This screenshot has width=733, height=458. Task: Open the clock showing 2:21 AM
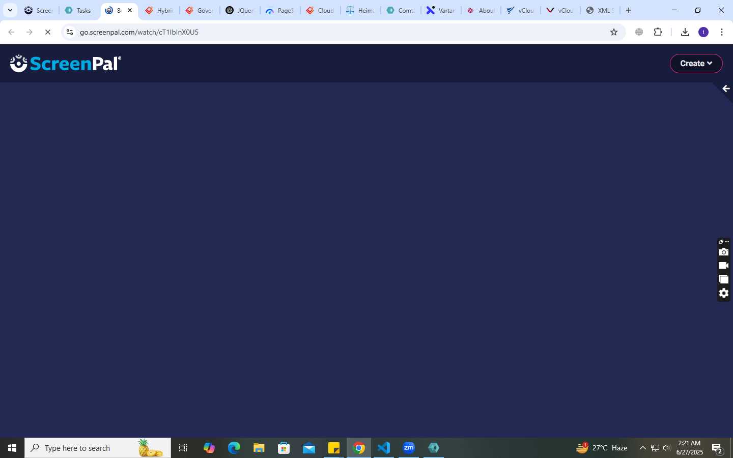690,448
